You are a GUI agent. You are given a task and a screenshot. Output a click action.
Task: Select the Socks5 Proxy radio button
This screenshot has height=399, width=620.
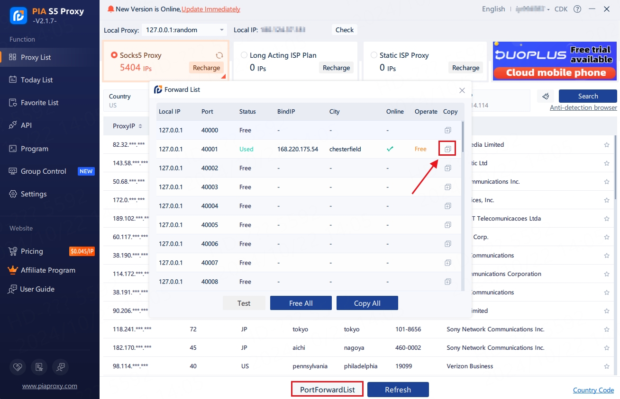[x=114, y=55]
